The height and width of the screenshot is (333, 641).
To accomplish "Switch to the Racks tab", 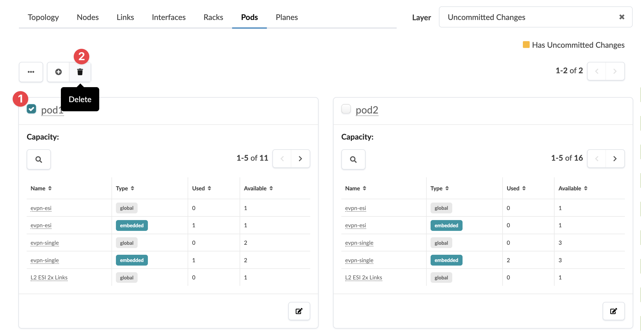I will pos(213,17).
